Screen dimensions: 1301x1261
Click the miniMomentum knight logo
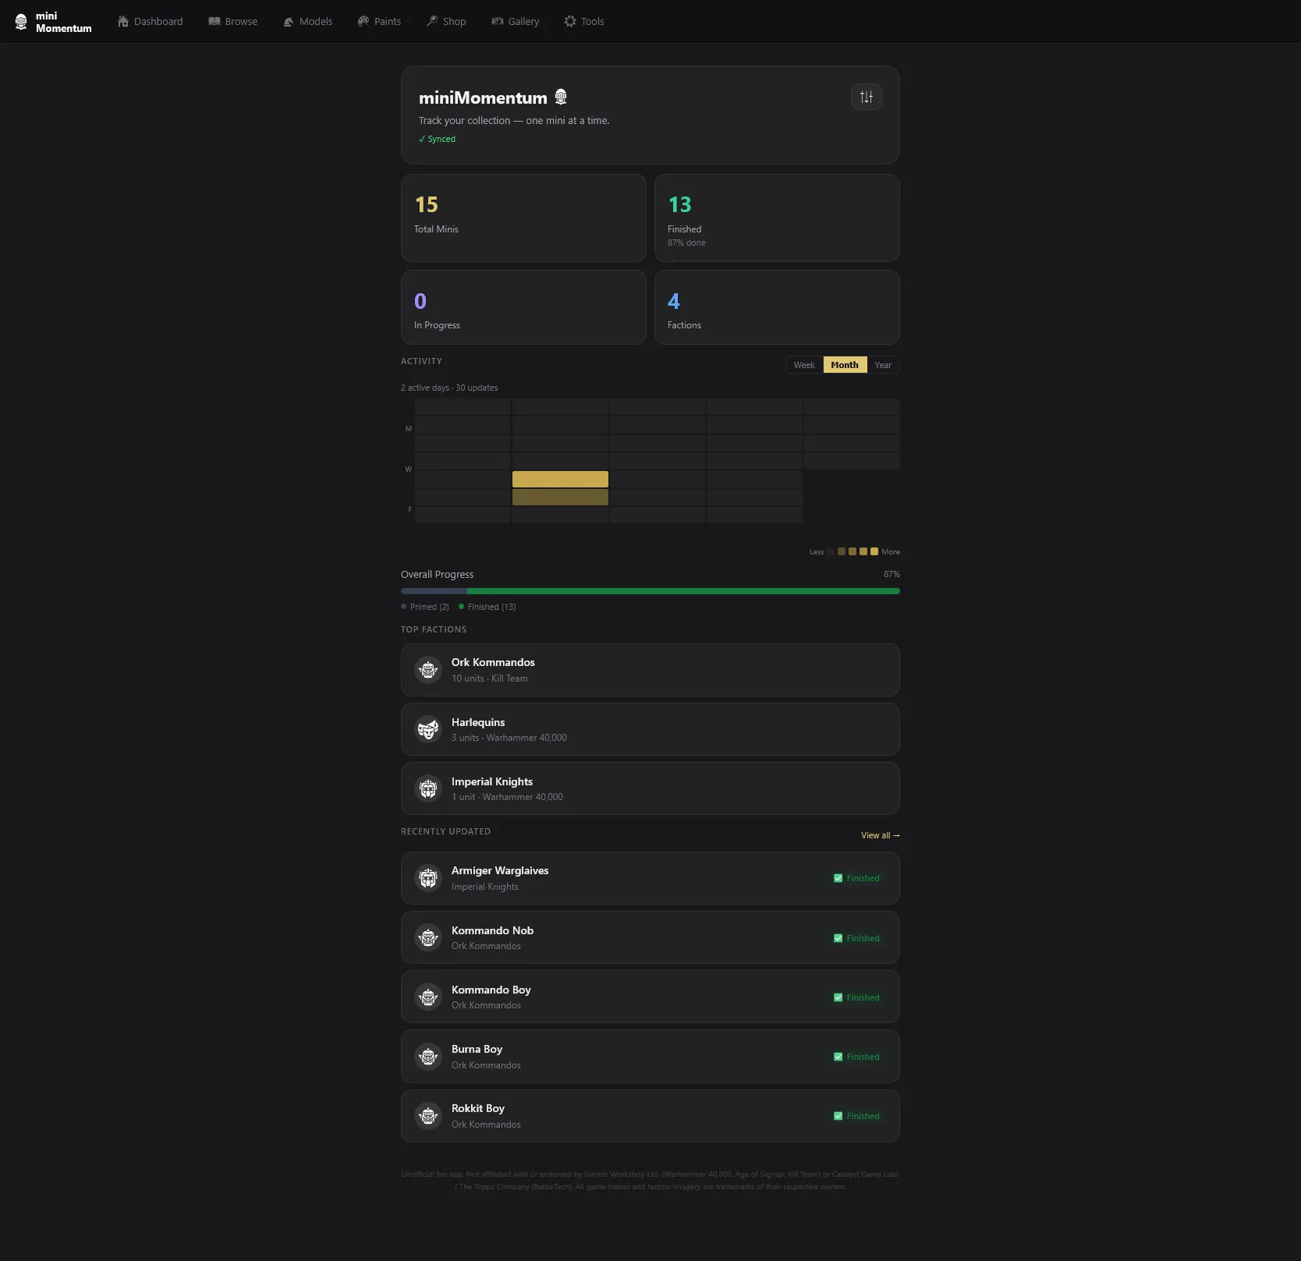click(20, 21)
